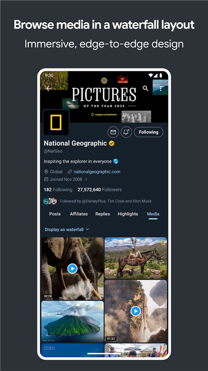Open the National Geographic profile avatar

[x=56, y=122]
